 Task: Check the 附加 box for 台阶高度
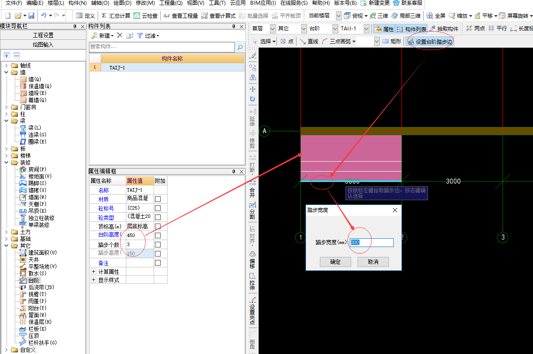coord(158,235)
